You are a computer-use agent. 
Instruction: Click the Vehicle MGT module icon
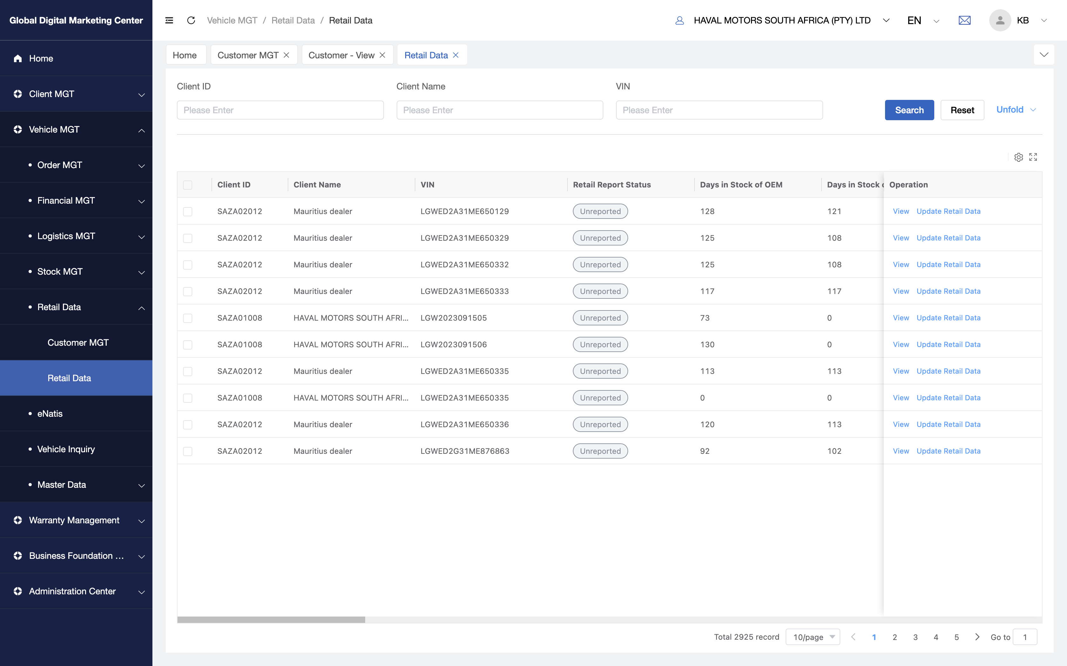[18, 129]
